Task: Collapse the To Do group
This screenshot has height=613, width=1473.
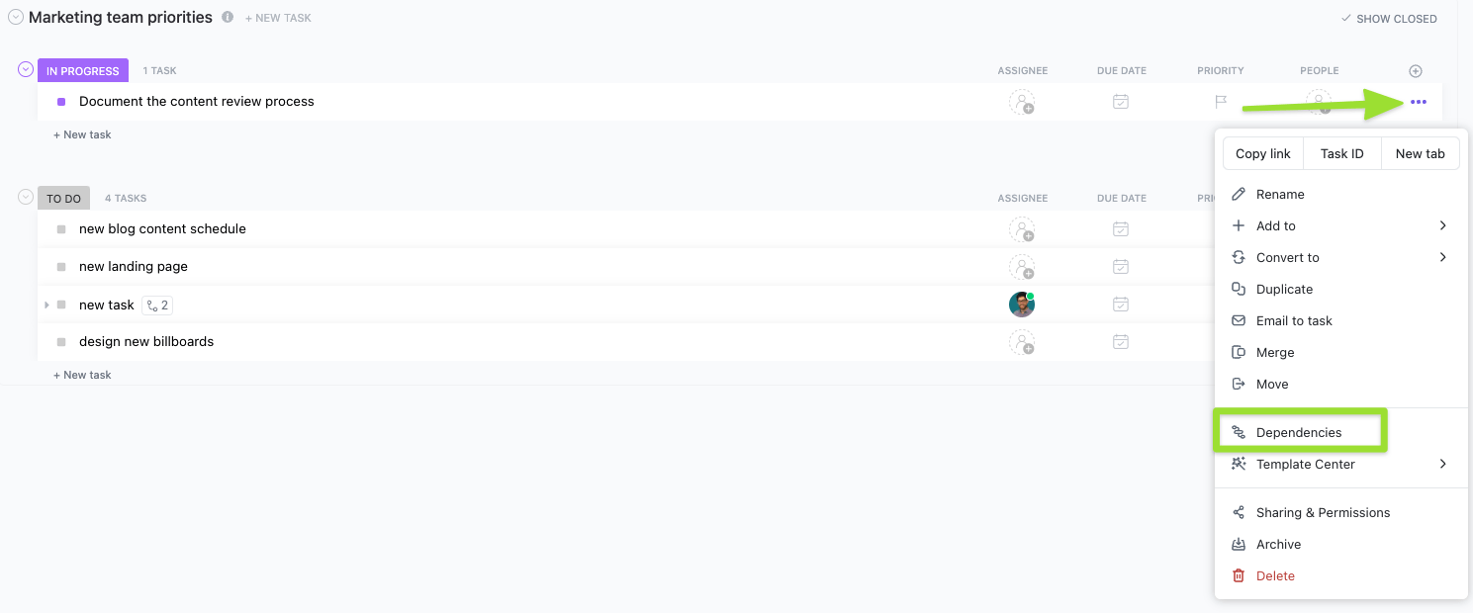Action: tap(26, 197)
